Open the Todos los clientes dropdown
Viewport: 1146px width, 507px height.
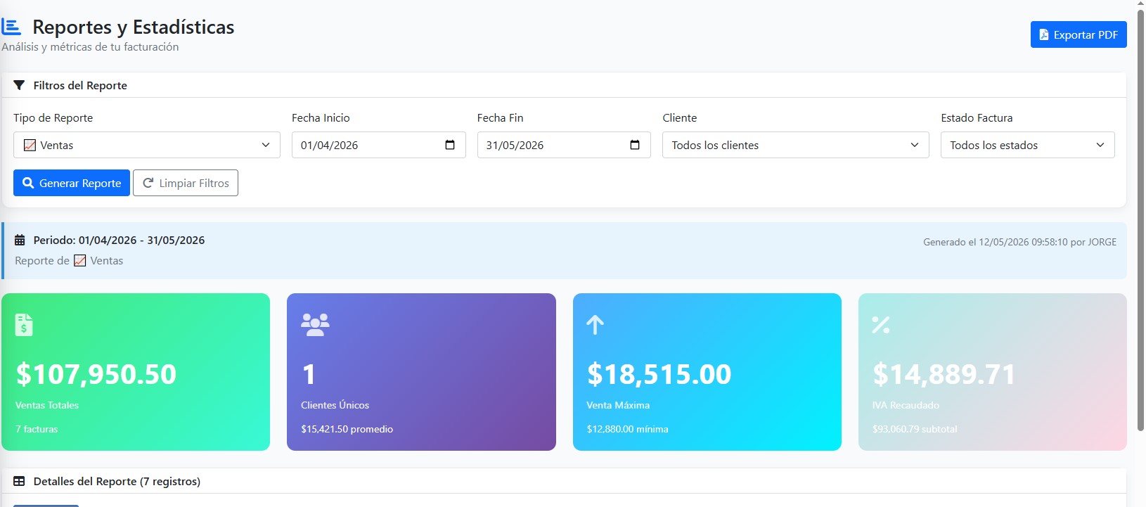796,145
